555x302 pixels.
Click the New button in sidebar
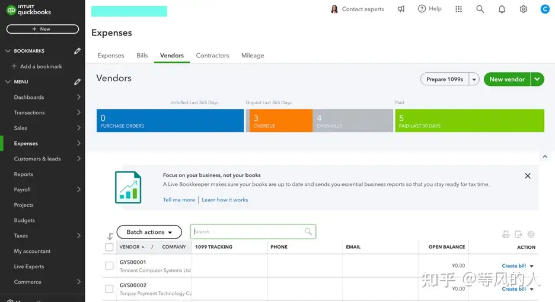43,29
